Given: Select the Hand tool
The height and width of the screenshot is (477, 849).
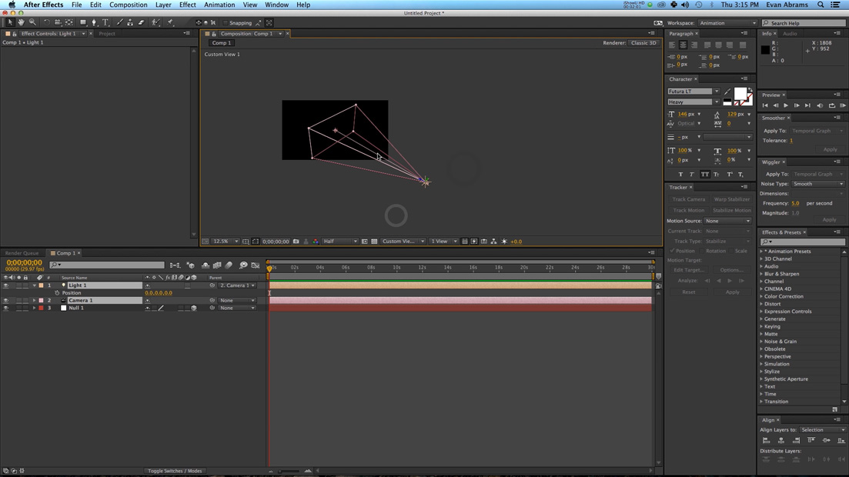Looking at the screenshot, I should [21, 22].
